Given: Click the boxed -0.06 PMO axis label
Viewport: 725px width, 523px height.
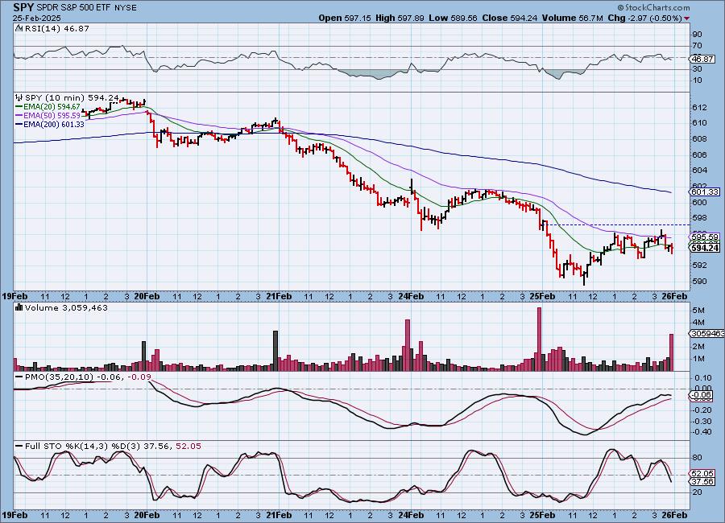Looking at the screenshot, I should 702,395.
